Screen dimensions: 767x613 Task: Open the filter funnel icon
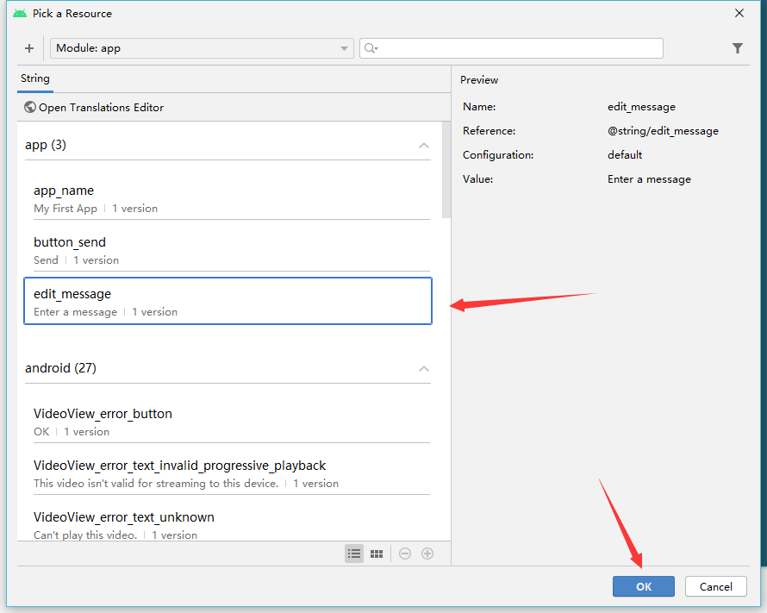tap(738, 48)
